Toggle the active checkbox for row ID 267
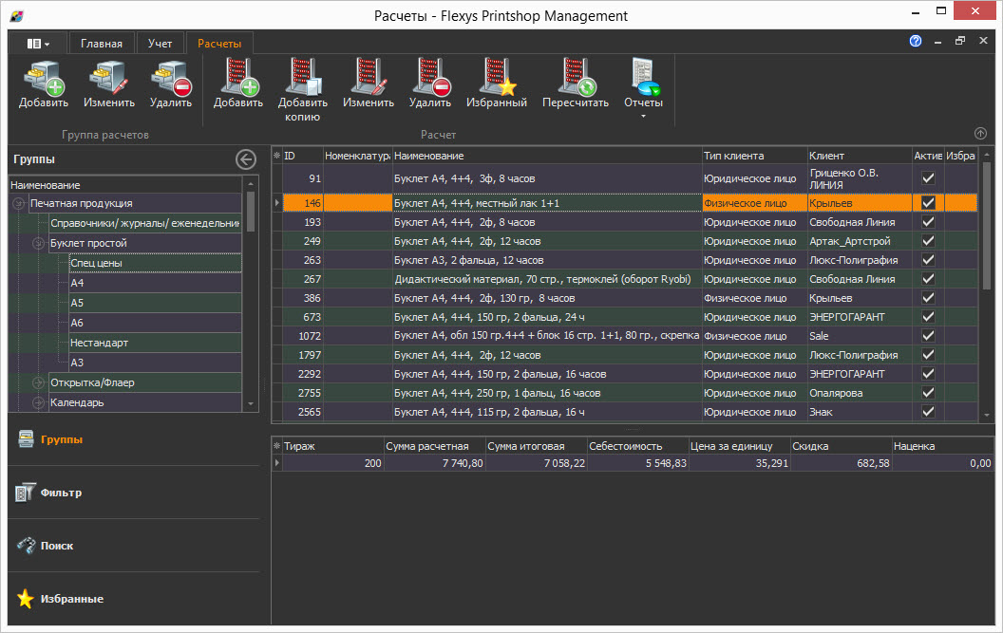The height and width of the screenshot is (633, 1003). (x=928, y=279)
